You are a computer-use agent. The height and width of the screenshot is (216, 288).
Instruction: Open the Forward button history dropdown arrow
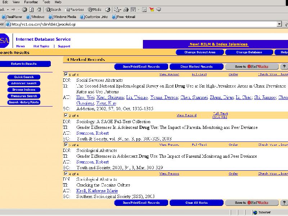pos(19,10)
